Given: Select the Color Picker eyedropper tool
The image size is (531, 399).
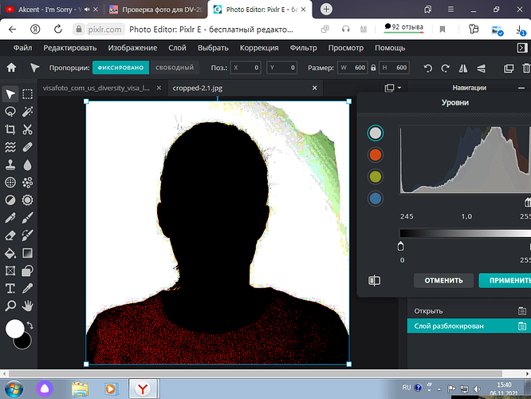Looking at the screenshot, I should (27, 289).
